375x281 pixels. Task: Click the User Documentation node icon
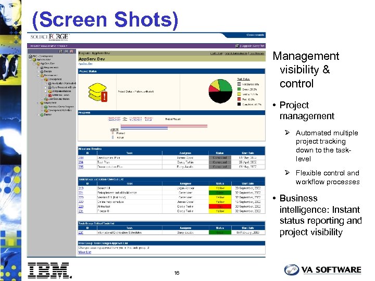[46, 99]
